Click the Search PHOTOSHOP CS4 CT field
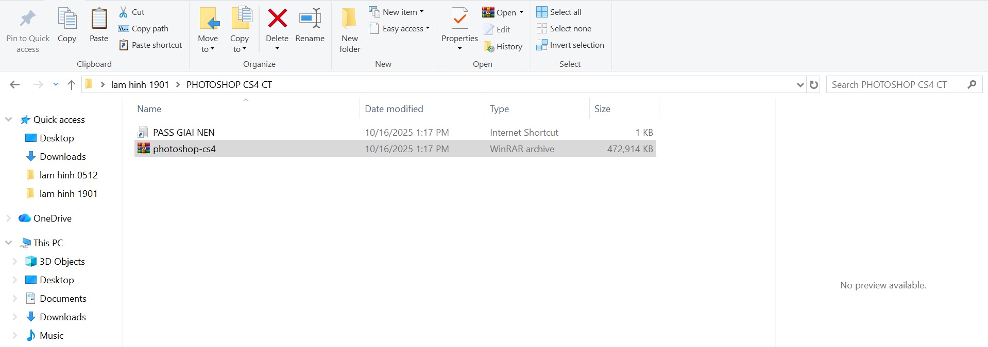This screenshot has width=988, height=347. (x=896, y=85)
